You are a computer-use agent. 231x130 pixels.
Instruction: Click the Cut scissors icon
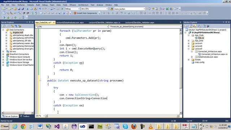point(27,9)
